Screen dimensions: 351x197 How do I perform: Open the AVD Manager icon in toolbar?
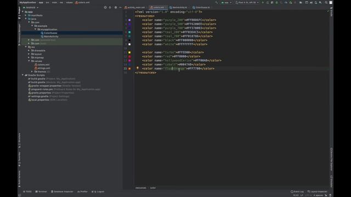tap(316, 2)
